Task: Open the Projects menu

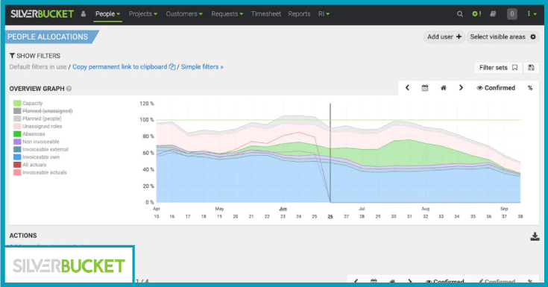Action: pyautogui.click(x=143, y=14)
